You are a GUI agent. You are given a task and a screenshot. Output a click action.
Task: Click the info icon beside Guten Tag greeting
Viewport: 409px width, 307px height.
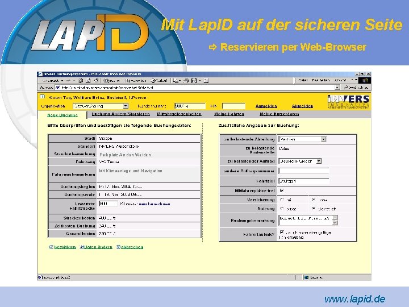tap(42, 97)
